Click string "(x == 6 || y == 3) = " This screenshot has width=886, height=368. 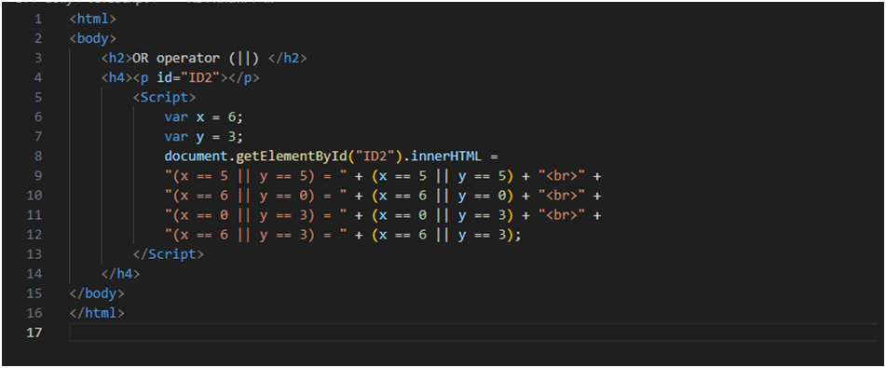[255, 235]
